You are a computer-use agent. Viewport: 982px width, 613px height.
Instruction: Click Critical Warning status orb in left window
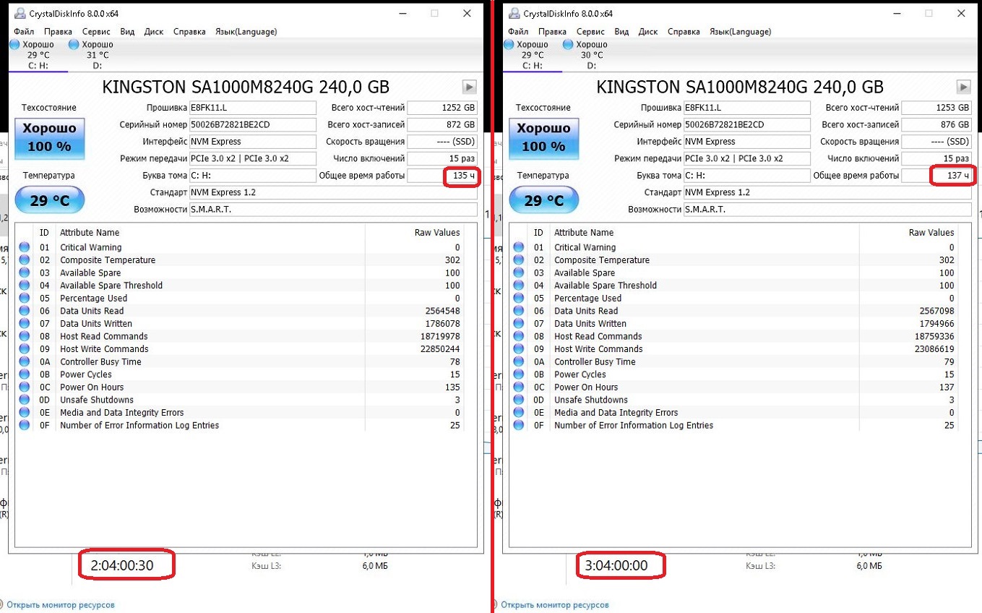[x=25, y=247]
